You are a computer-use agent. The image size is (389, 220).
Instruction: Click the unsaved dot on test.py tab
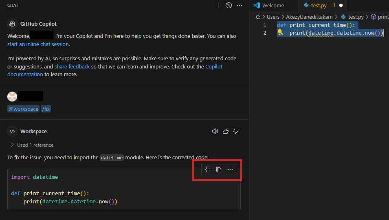click(341, 5)
